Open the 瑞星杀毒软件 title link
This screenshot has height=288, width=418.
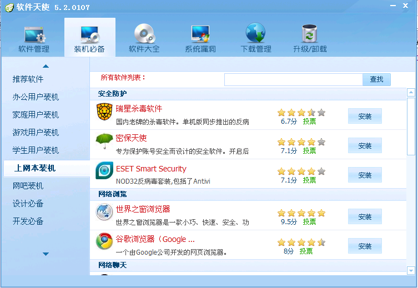tap(139, 109)
